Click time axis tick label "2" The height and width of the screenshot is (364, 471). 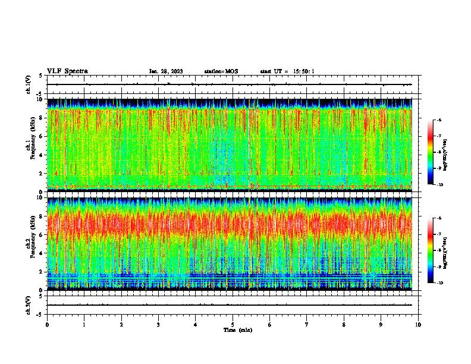[121, 325]
